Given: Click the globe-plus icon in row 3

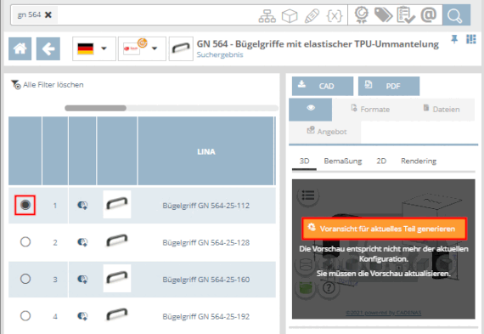Looking at the screenshot, I should 82,280.
